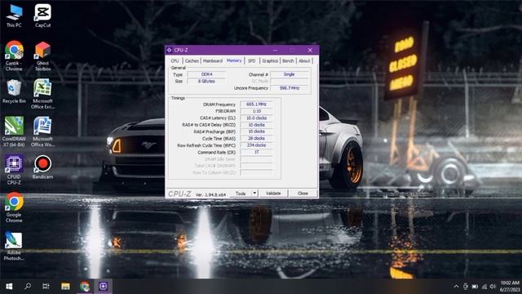Click Row Refresh Cycle Time value
Viewport: 522px width, 294px height.
pos(256,145)
